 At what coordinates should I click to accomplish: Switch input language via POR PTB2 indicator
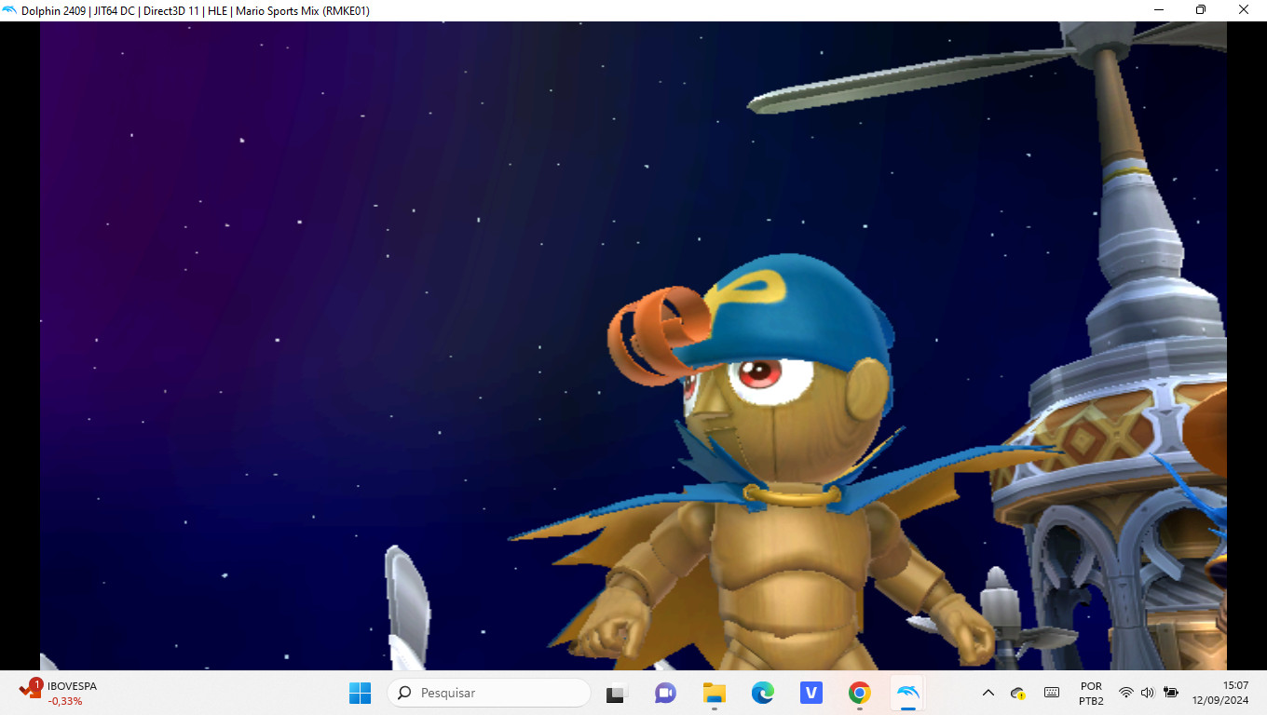point(1090,692)
